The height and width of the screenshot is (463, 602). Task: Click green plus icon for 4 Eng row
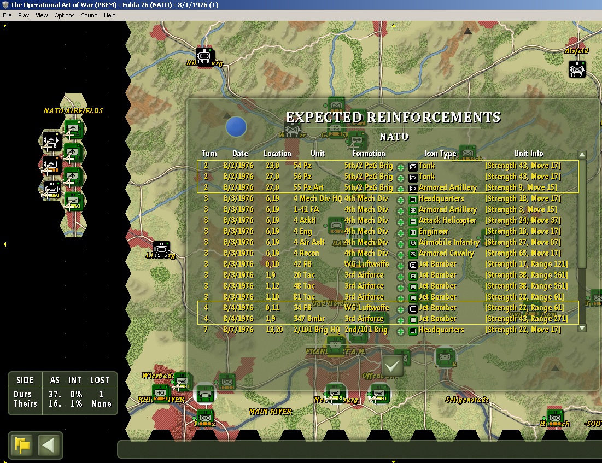tap(400, 233)
